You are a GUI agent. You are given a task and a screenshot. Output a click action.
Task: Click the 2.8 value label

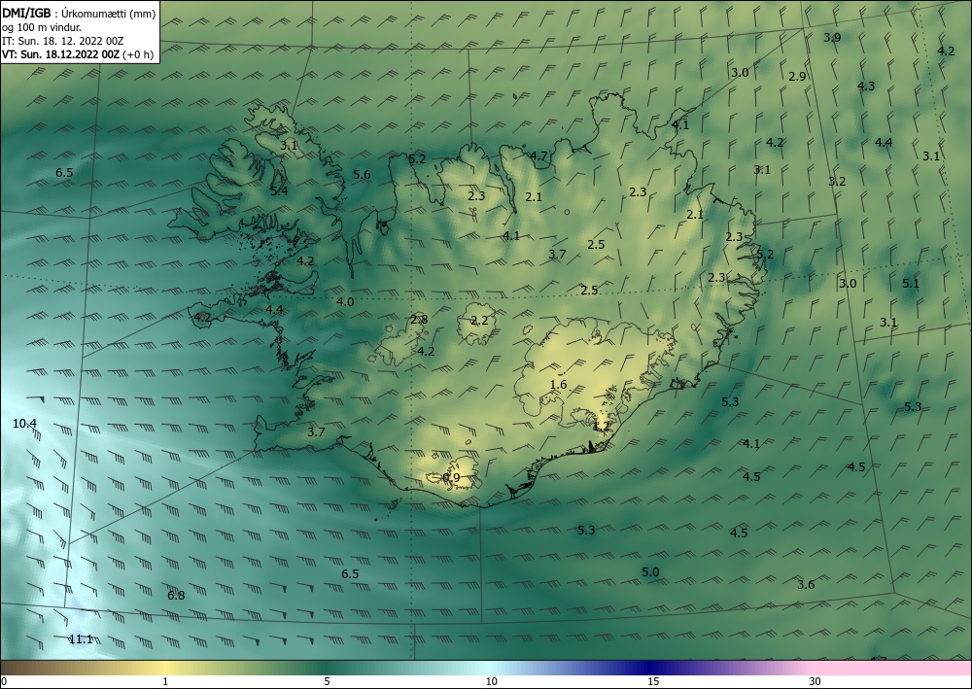pyautogui.click(x=419, y=320)
